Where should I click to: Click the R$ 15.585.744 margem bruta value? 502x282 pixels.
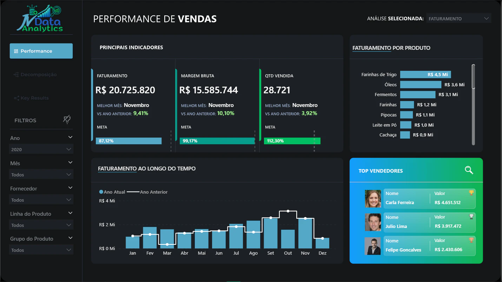pos(209,90)
